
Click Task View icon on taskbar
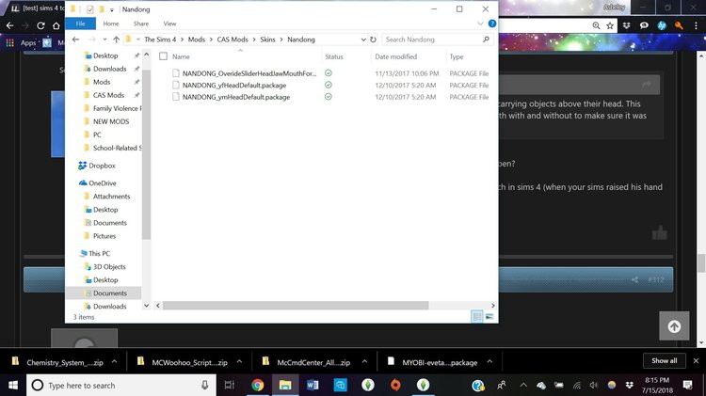[x=229, y=386]
